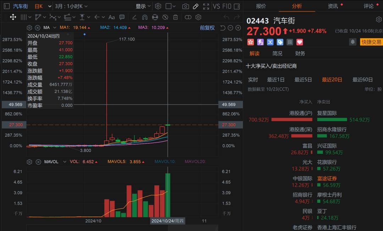Zoom in chart with plus circle button
Screen dimensions: 383x231
tap(238, 28)
